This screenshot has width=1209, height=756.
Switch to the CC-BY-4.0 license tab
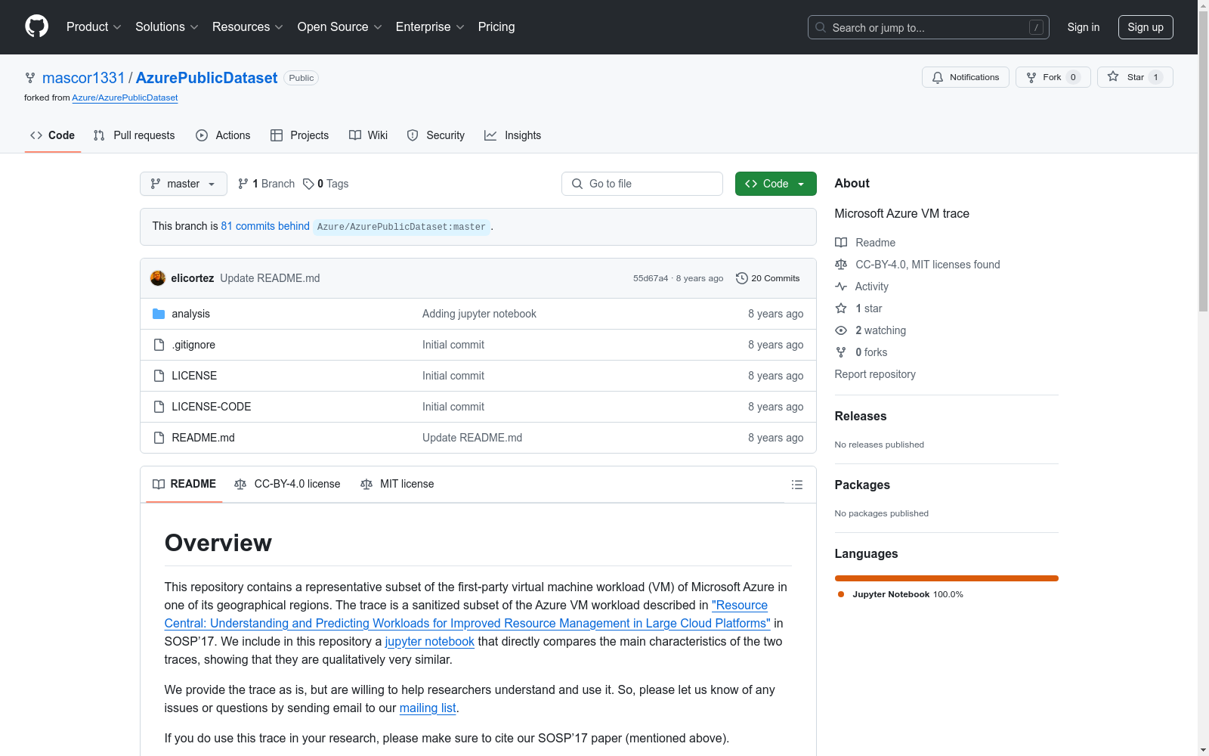pos(287,485)
